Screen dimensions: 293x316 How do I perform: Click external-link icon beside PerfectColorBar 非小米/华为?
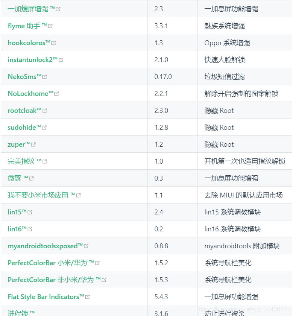(x=104, y=280)
